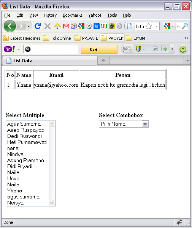This screenshot has height=228, width=192.
Task: Click the search magnifier icon in the search box
Action: point(185,26)
